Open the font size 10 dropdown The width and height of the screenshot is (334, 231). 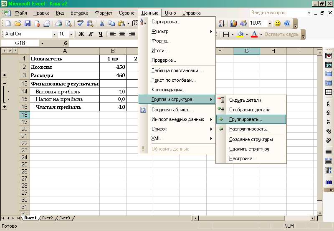pos(71,34)
